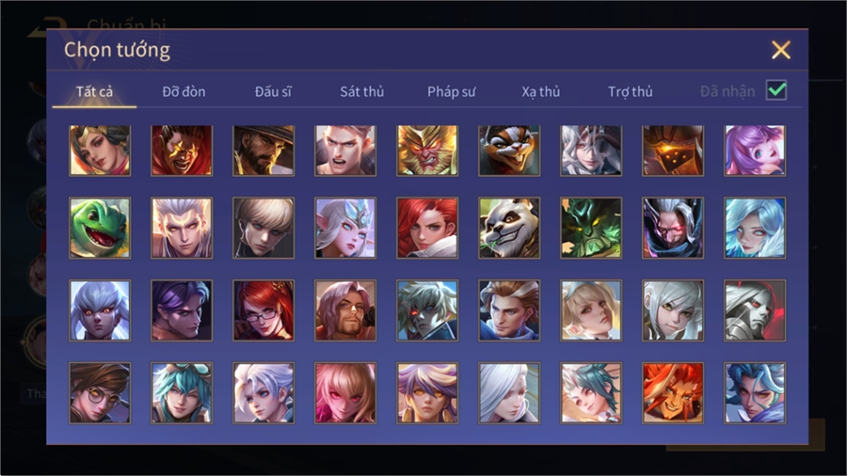The image size is (847, 476).
Task: Switch to the Pháp sư tab
Action: click(x=451, y=92)
